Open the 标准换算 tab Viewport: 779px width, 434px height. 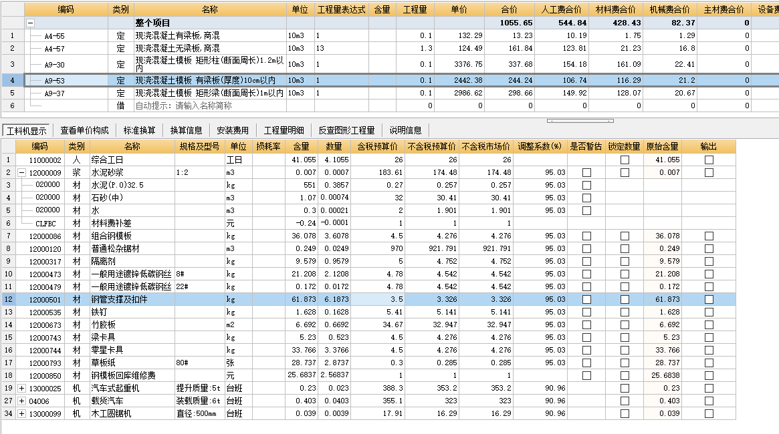pyautogui.click(x=139, y=130)
